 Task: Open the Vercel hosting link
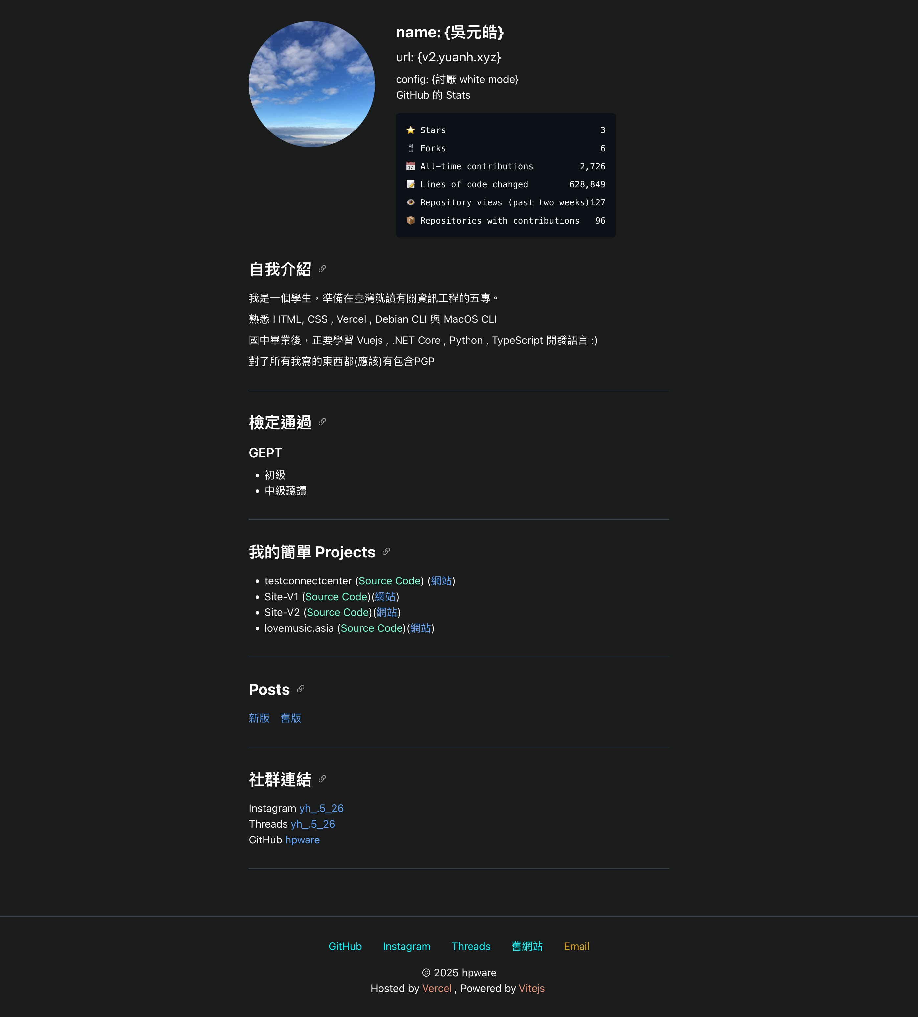(x=437, y=988)
